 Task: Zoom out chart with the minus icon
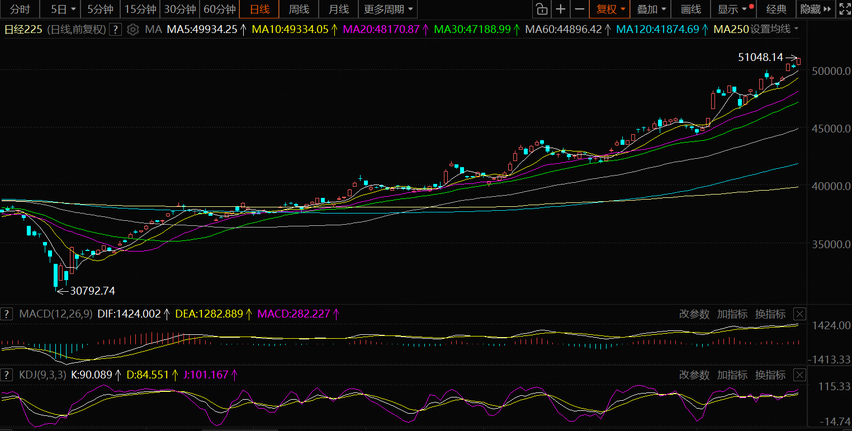click(x=580, y=9)
